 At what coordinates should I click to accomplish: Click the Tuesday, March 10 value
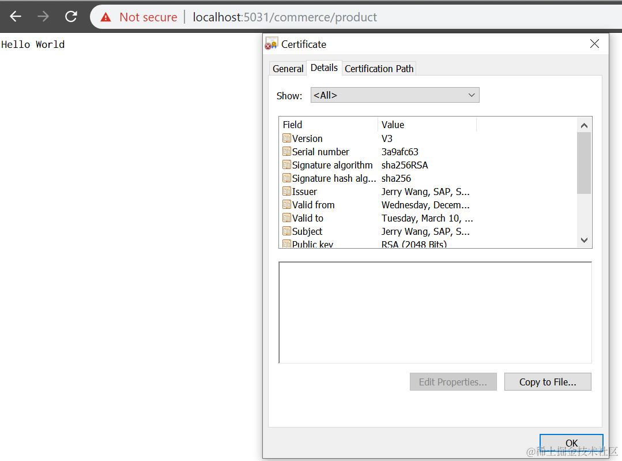[427, 219]
